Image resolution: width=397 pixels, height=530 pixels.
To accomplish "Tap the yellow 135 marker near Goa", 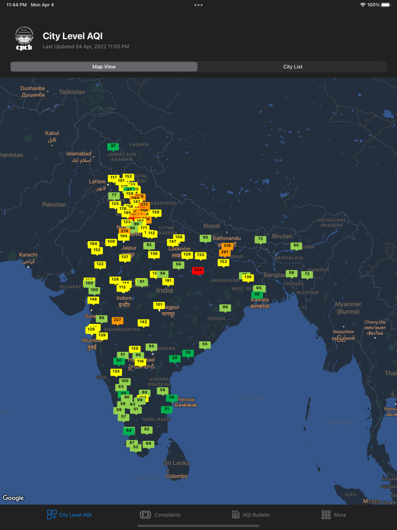I will (116, 372).
